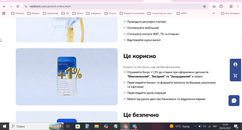Open the Chrome three-dot menu

pyautogui.click(x=238, y=6)
